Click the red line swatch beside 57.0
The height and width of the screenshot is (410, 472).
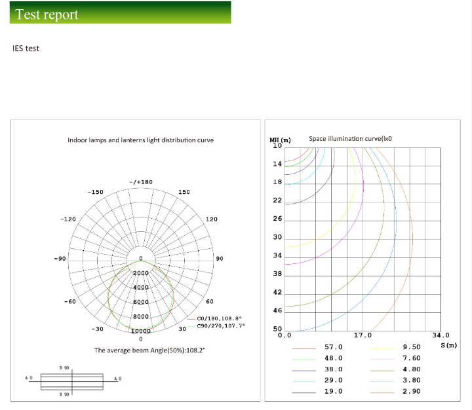click(304, 348)
